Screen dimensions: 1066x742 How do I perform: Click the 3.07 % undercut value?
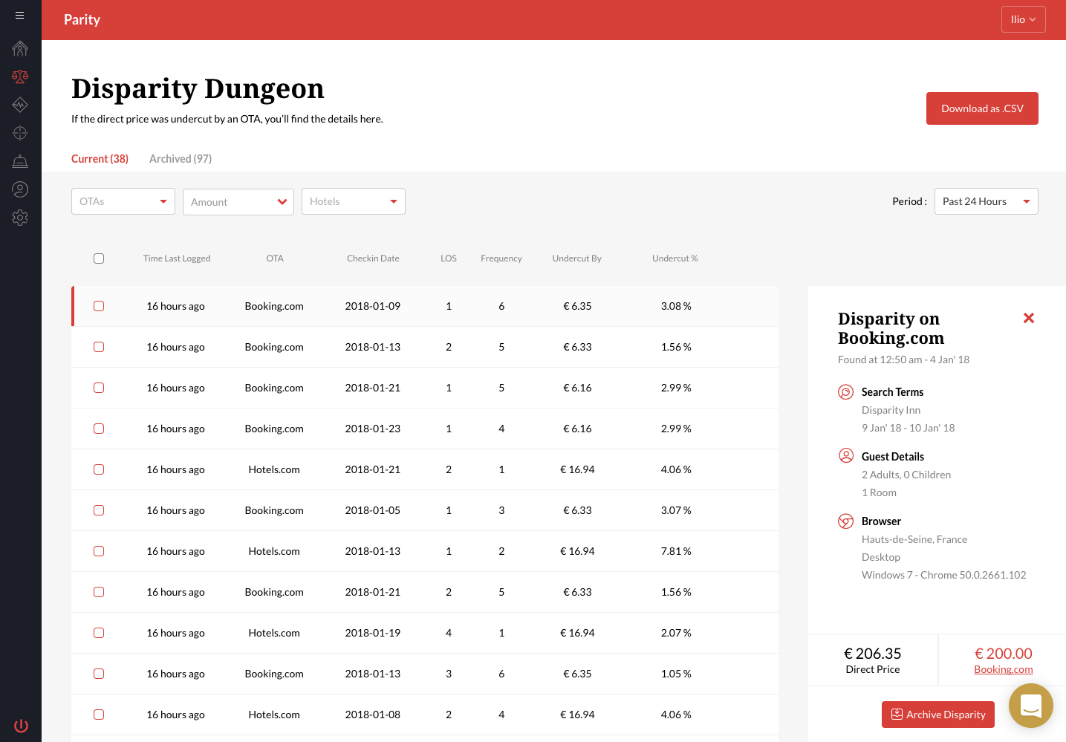pyautogui.click(x=676, y=510)
